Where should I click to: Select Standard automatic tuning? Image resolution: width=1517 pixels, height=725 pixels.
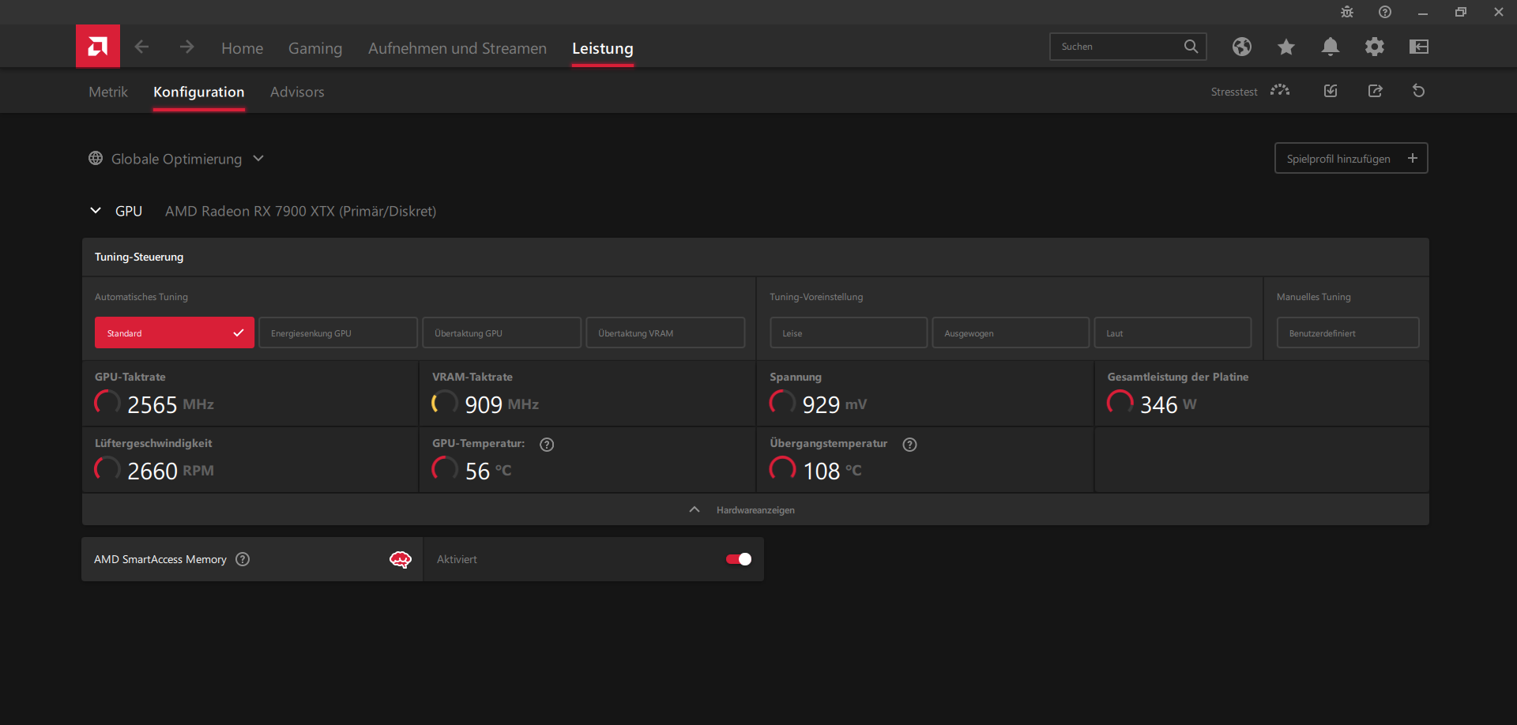175,333
